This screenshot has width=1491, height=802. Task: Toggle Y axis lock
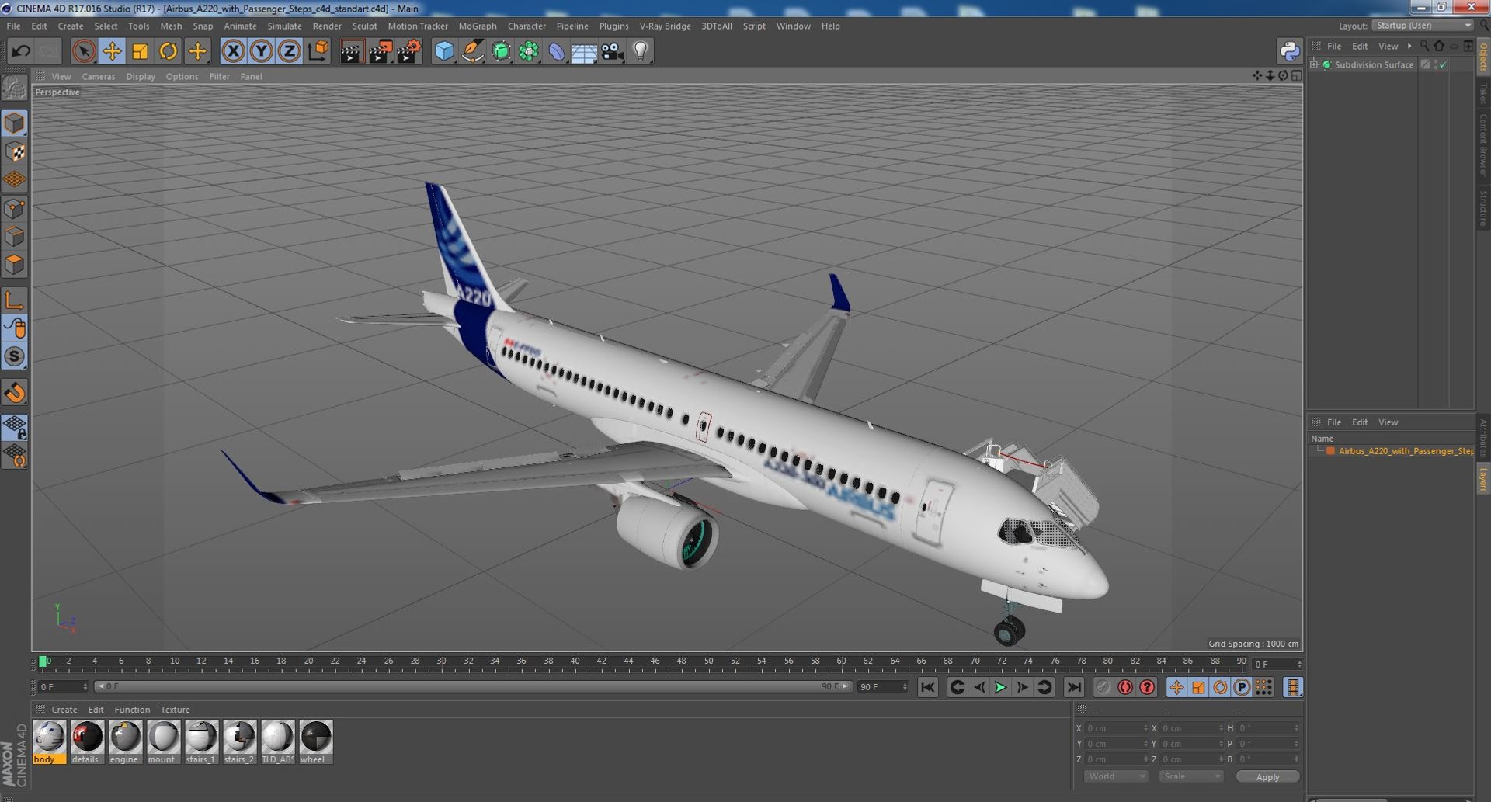pos(262,52)
